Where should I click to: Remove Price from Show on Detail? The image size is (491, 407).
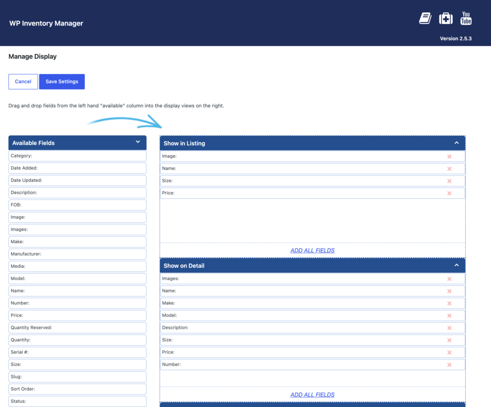pyautogui.click(x=449, y=352)
